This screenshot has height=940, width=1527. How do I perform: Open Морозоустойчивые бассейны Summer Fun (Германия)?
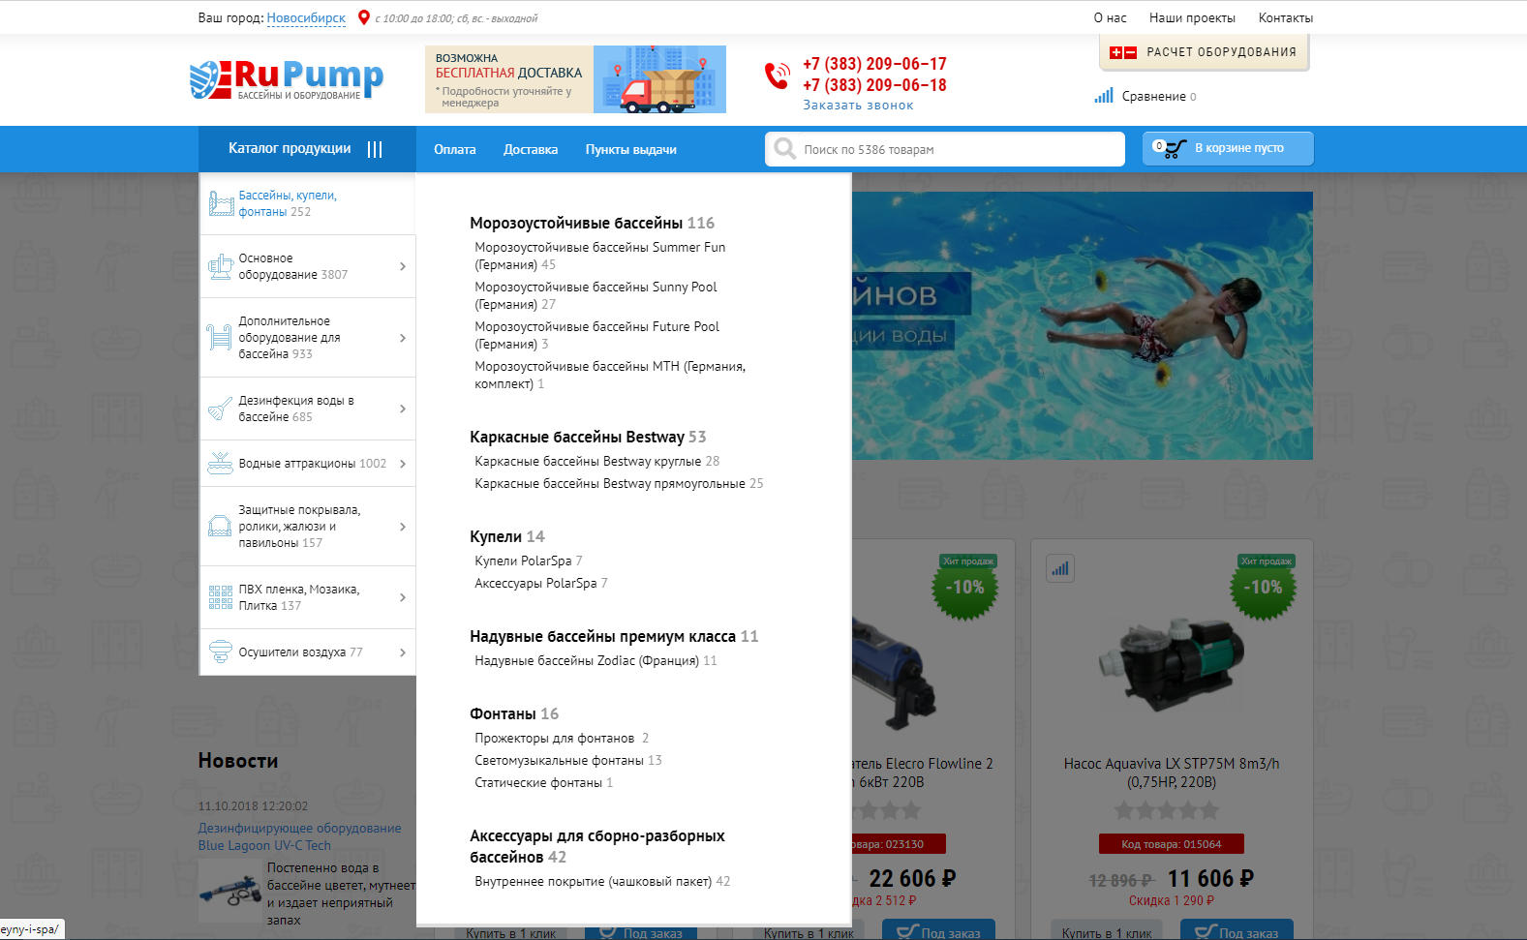coord(600,256)
